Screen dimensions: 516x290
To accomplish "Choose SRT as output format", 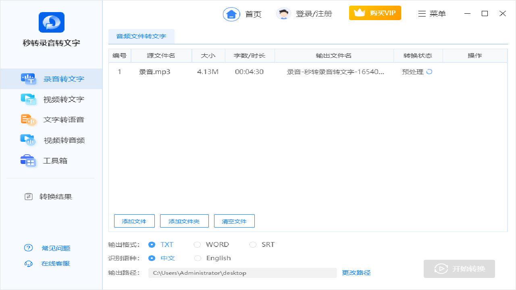I will 253,244.
